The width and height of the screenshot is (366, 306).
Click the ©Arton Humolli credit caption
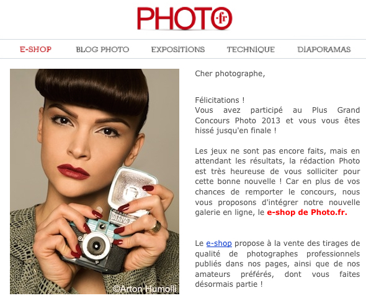[145, 289]
